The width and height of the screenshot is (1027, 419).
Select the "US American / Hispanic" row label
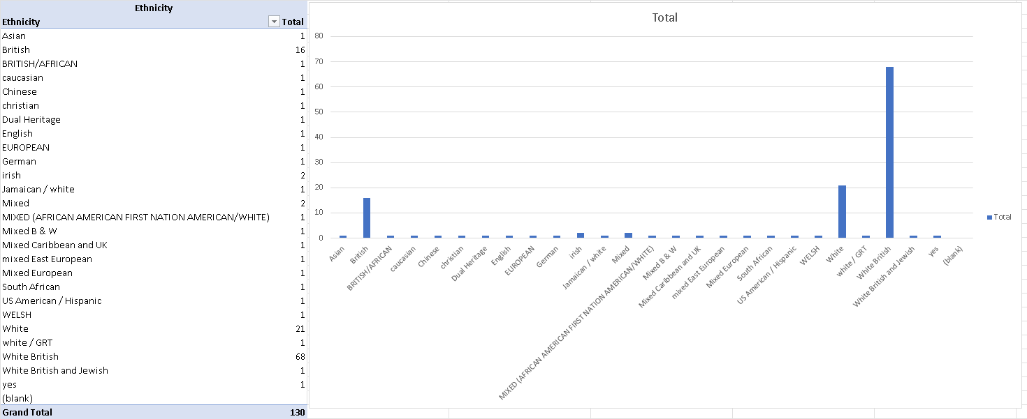[52, 300]
